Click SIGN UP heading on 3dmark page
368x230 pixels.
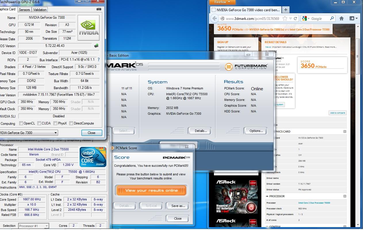(x=223, y=42)
